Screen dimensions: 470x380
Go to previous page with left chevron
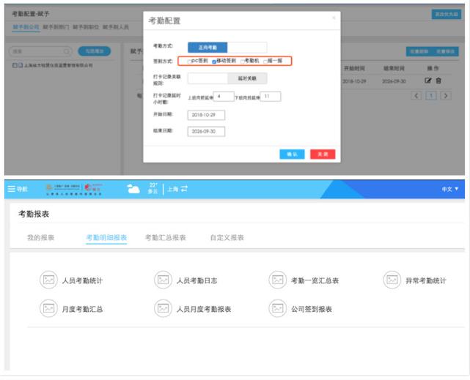pos(416,96)
